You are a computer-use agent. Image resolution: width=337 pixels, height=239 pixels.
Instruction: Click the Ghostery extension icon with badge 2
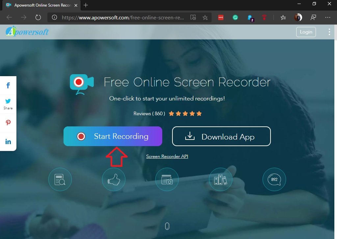250,18
